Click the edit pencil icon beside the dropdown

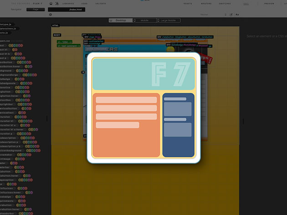tap(231, 15)
